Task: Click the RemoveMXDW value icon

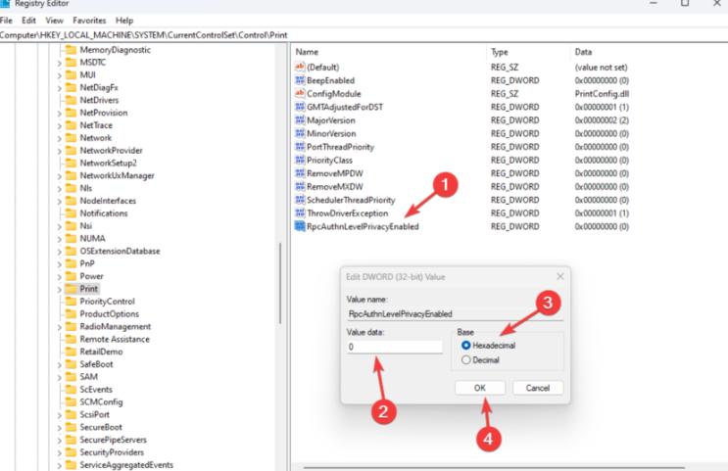Action: click(300, 187)
